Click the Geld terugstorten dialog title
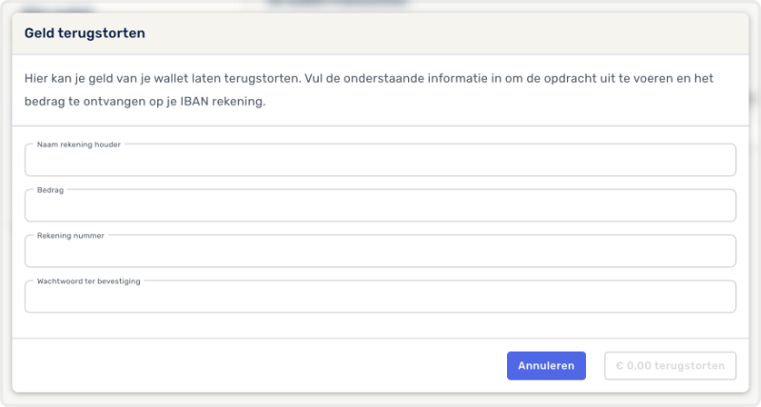Image resolution: width=761 pixels, height=407 pixels. pyautogui.click(x=85, y=33)
